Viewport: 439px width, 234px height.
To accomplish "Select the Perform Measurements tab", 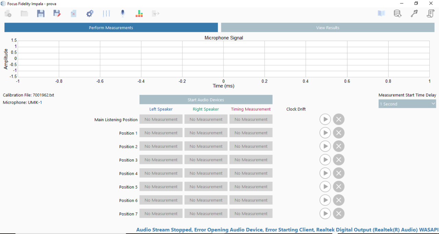I will tap(111, 28).
